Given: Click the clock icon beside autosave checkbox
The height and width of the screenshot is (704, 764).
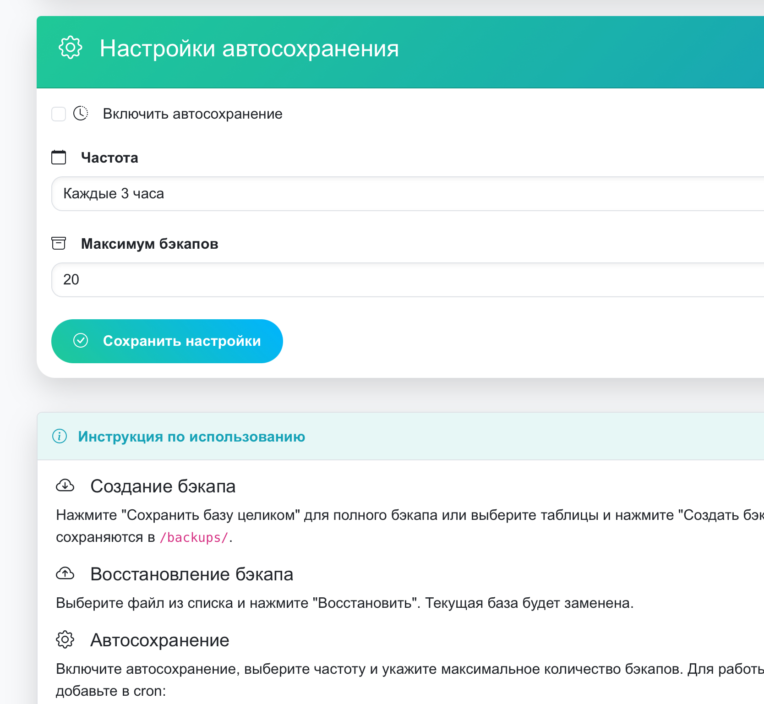Looking at the screenshot, I should tap(80, 114).
